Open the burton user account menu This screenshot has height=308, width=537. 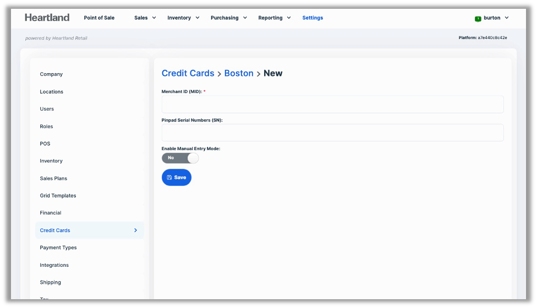tap(496, 18)
